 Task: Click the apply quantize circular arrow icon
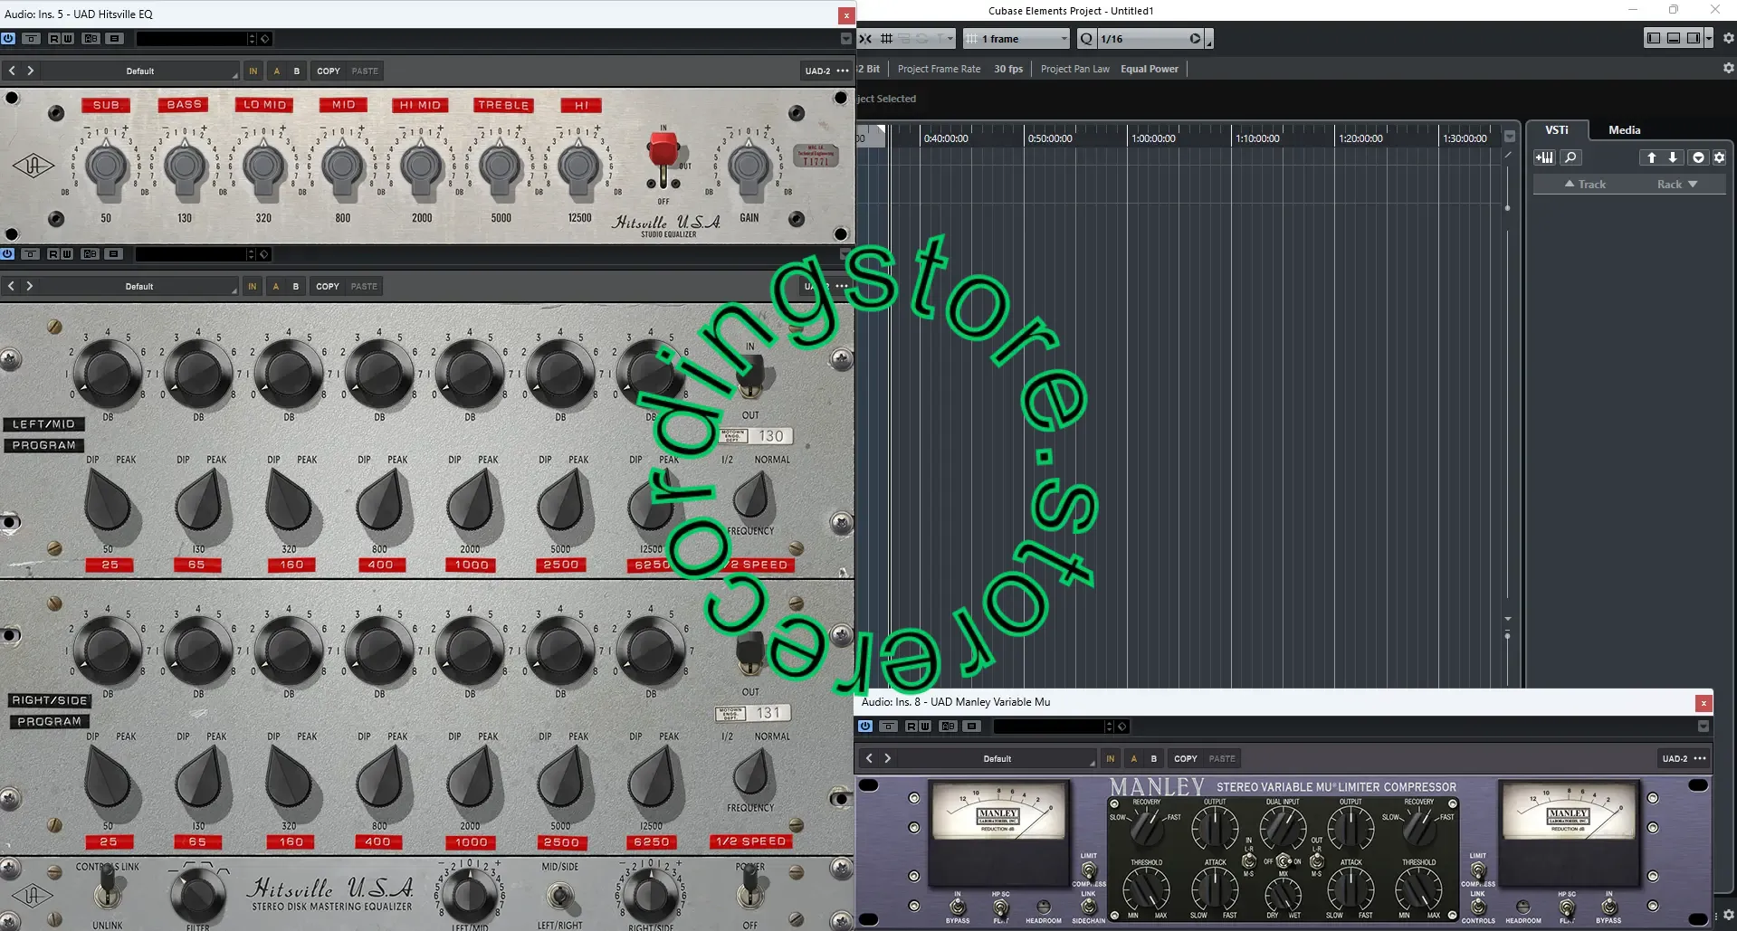coord(1195,39)
